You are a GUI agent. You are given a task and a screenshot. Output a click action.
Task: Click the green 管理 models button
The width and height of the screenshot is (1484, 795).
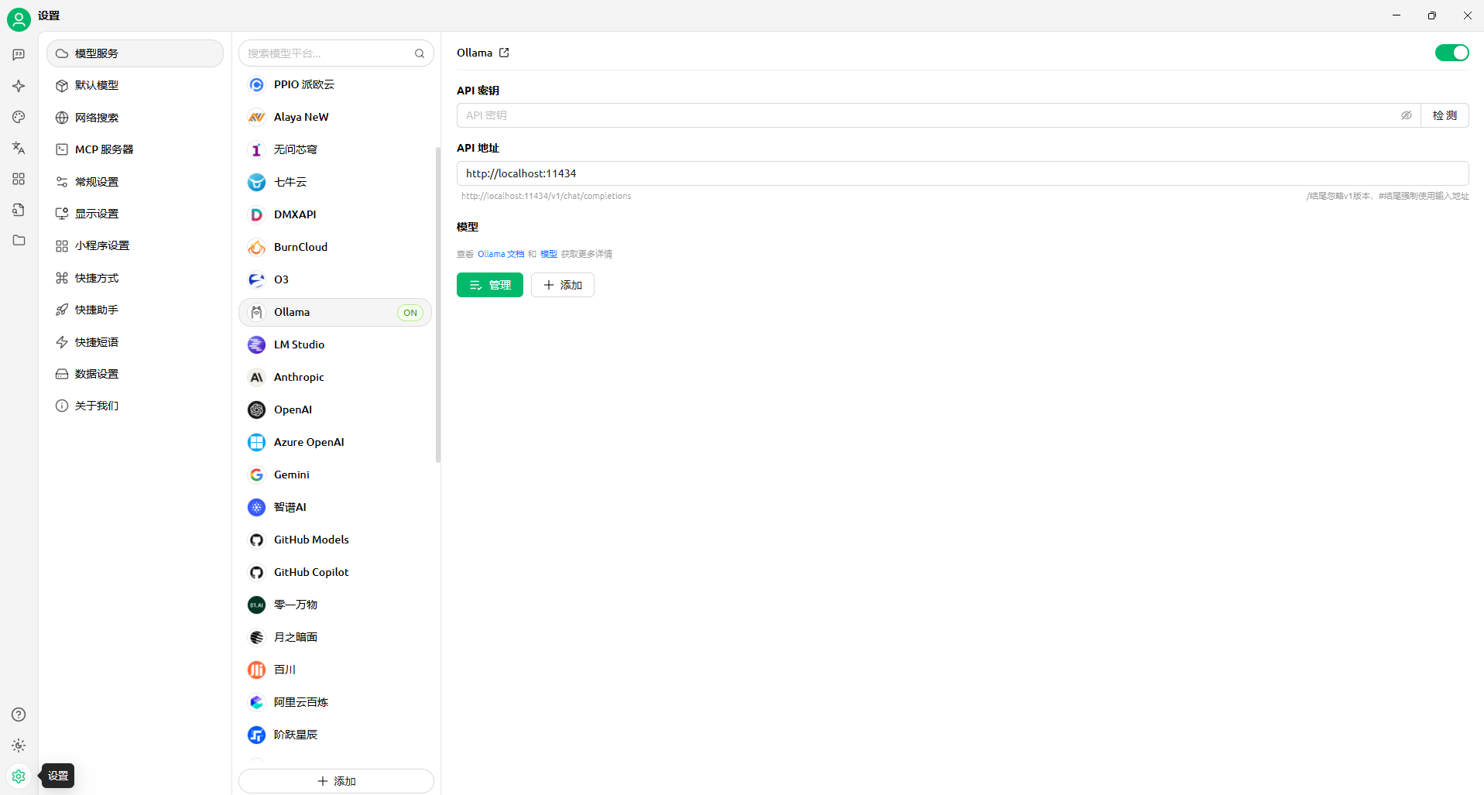coord(489,285)
